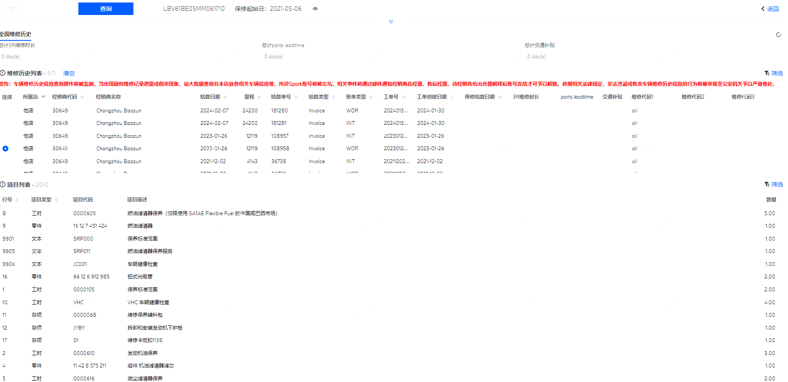Sort the 账单类型 column
This screenshot has width=788, height=382.
[x=371, y=97]
